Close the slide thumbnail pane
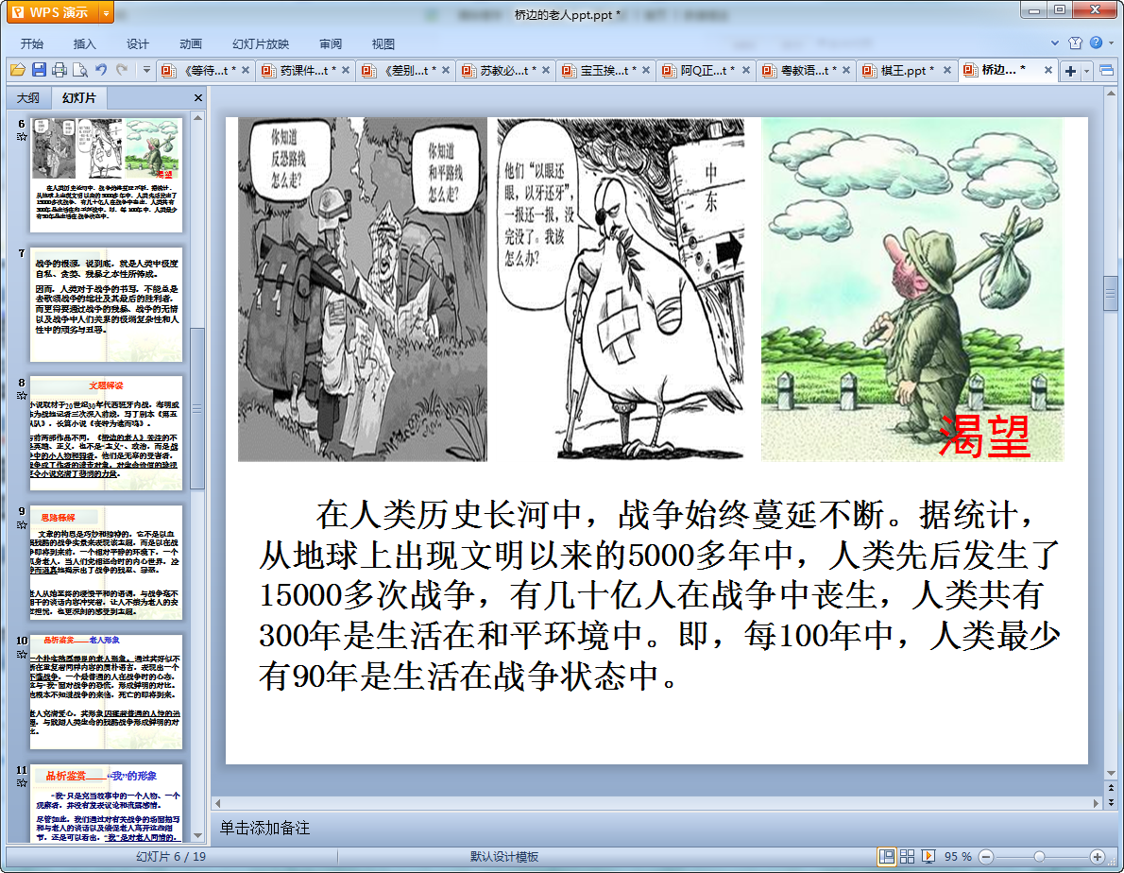 tap(198, 97)
